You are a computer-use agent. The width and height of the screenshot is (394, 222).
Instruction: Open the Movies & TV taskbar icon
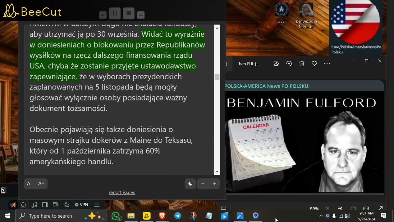point(224,216)
